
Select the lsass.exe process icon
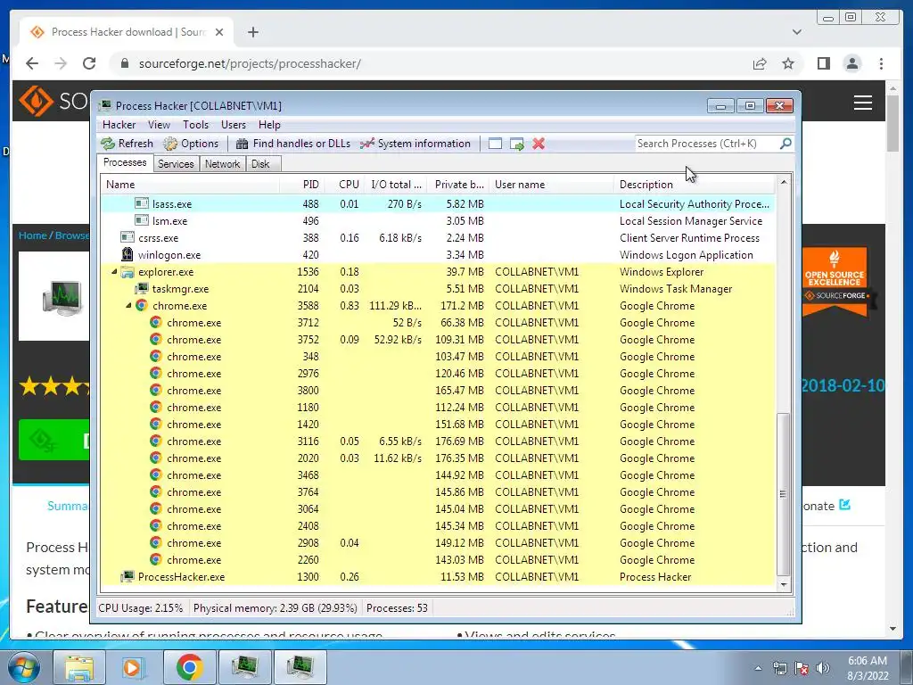(142, 203)
